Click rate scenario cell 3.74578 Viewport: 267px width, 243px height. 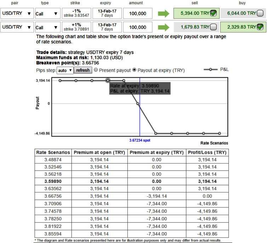(x=53, y=211)
